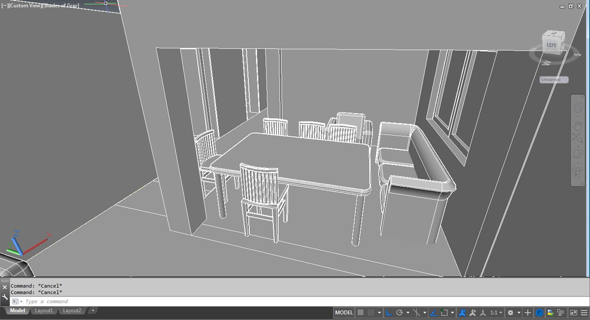This screenshot has width=590, height=320.
Task: Open the status bar customization menu
Action: coord(584,313)
